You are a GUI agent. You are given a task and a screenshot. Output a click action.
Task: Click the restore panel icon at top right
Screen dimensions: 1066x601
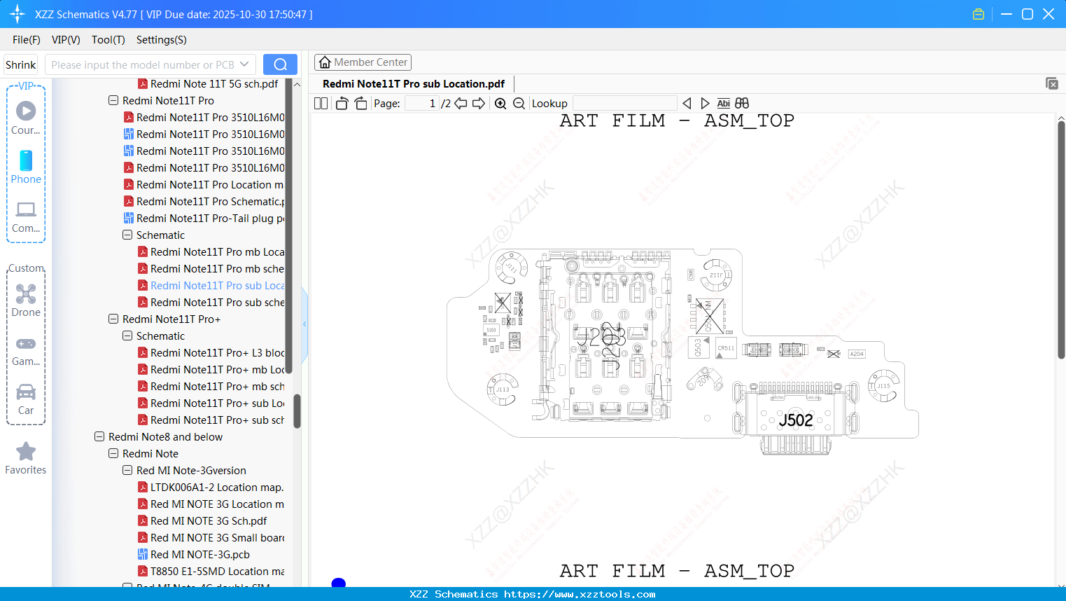point(1051,83)
